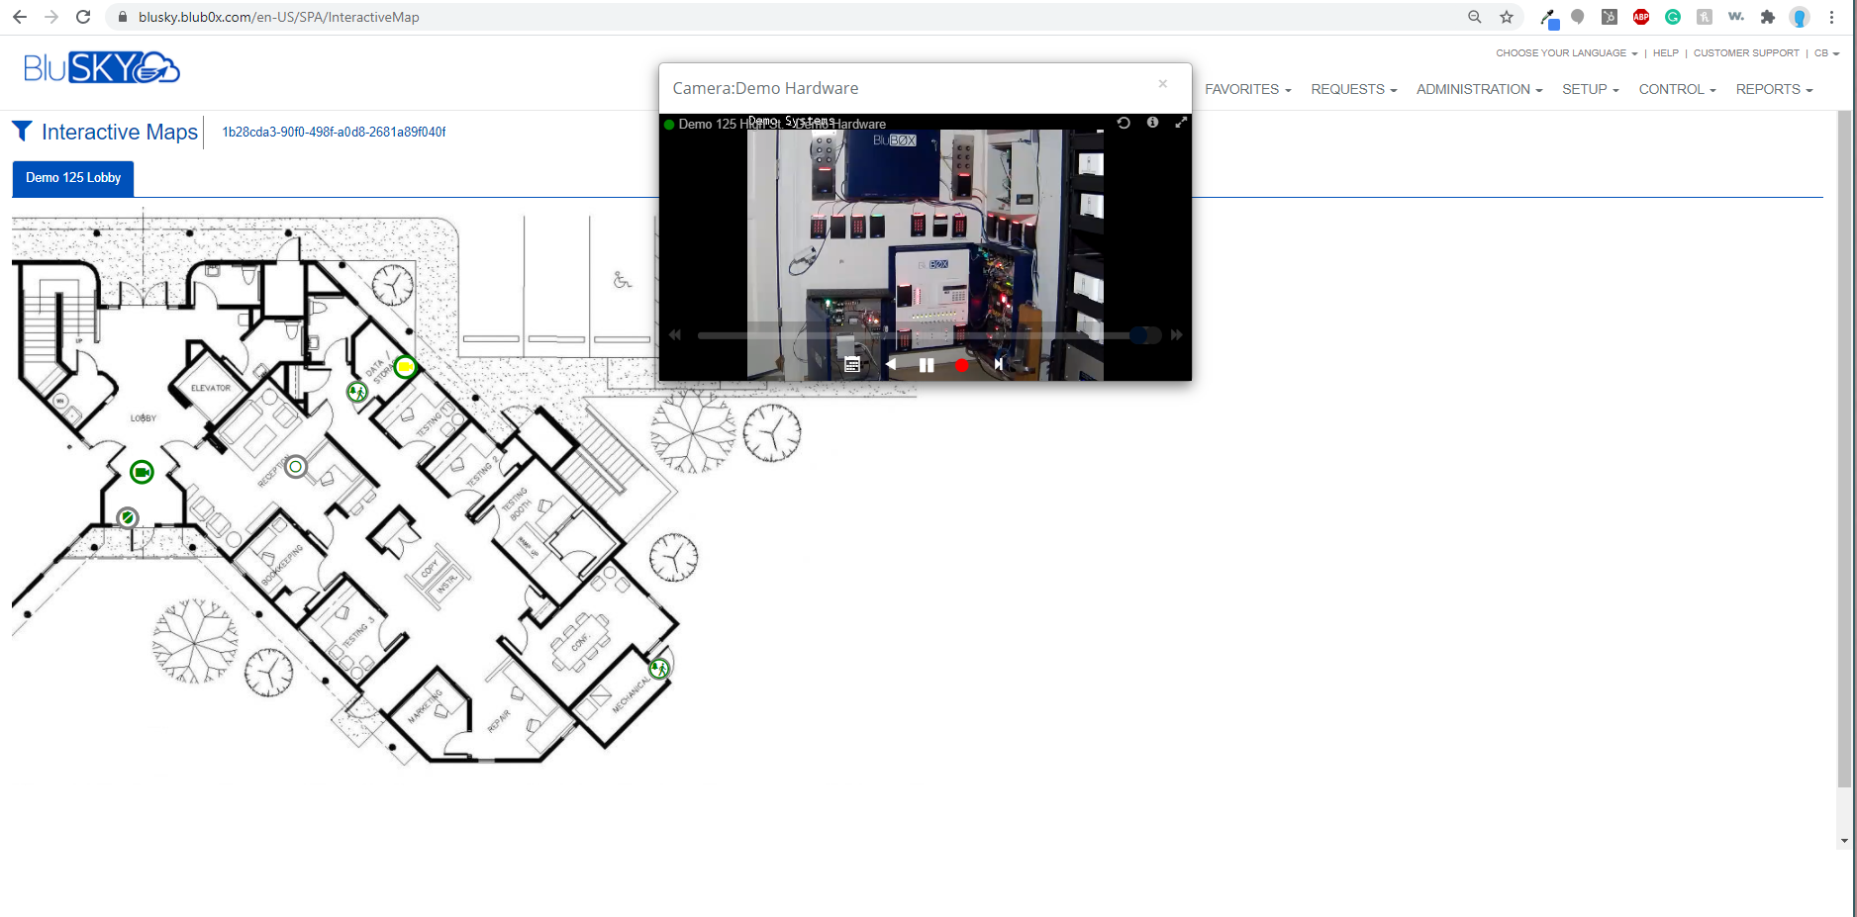Expand the Administration dropdown menu
This screenshot has width=1857, height=917.
[x=1479, y=89]
